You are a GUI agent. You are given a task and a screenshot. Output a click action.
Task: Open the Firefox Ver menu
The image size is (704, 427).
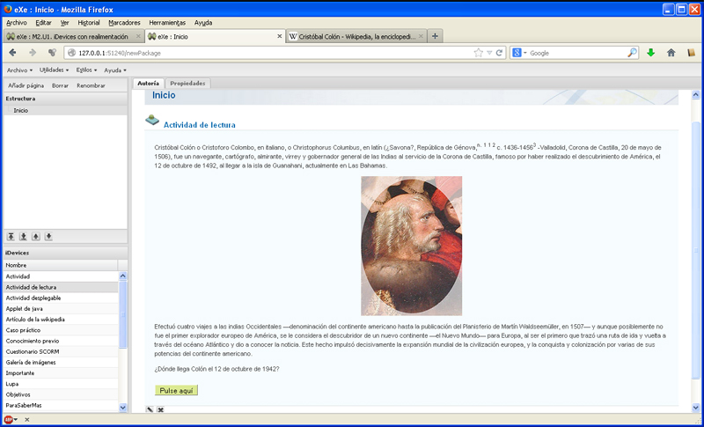click(64, 22)
